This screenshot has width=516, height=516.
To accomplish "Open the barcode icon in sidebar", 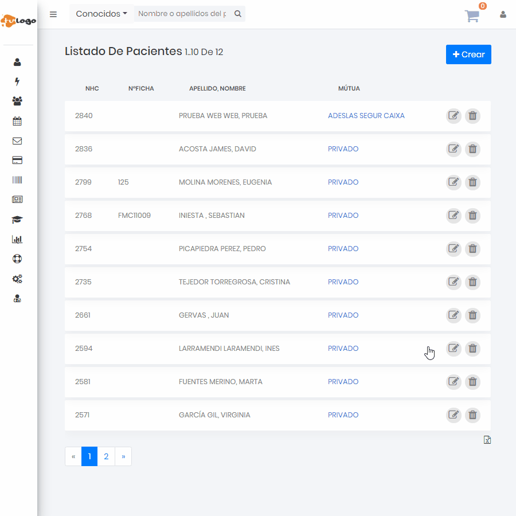I will tap(17, 180).
